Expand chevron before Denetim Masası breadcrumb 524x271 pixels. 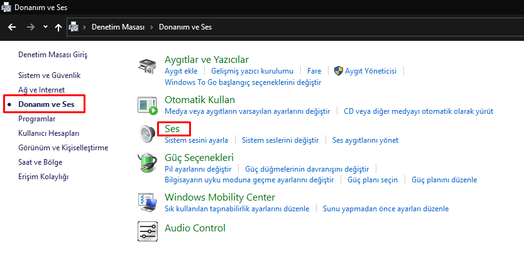85,27
